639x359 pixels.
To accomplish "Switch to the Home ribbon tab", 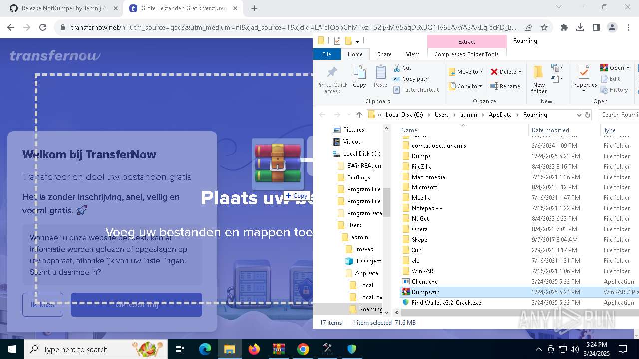I will coord(355,54).
